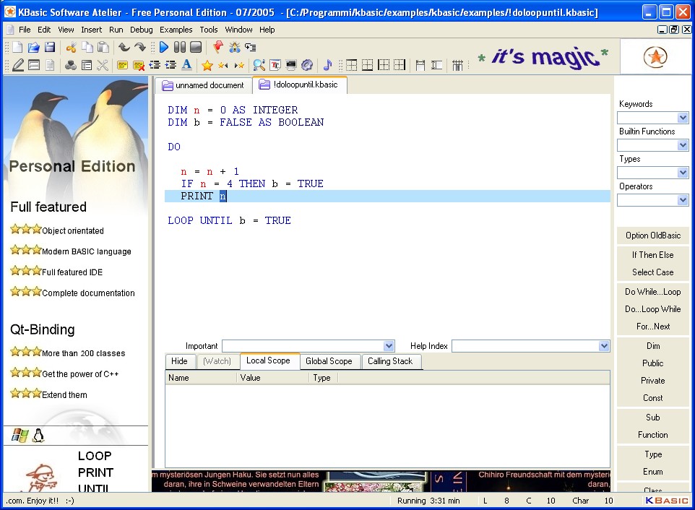Click the LOOP UNTIL b = TRUE code line
The width and height of the screenshot is (695, 510).
pyautogui.click(x=229, y=220)
